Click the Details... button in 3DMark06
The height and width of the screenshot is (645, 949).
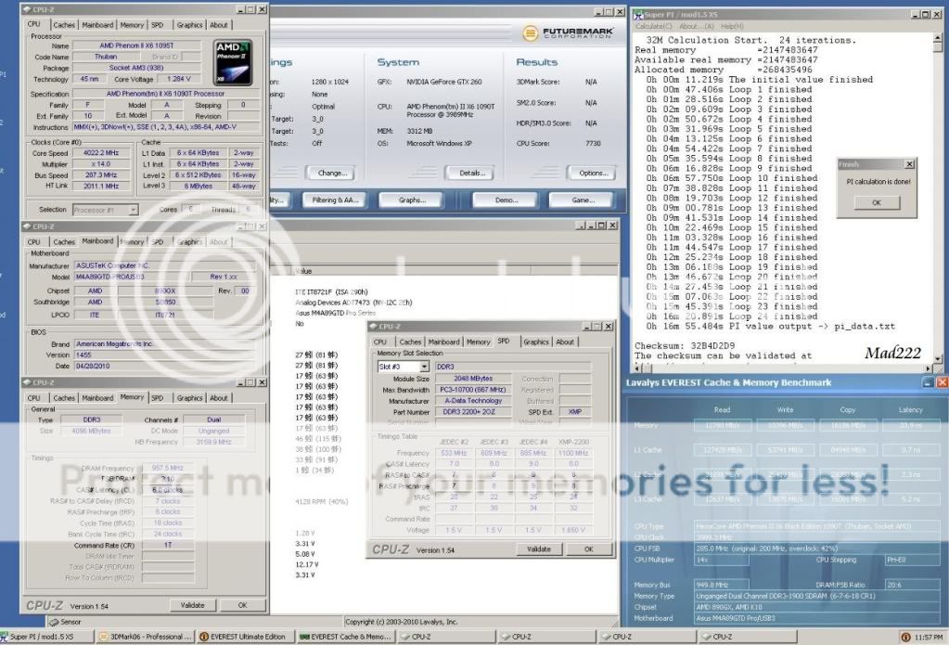470,173
